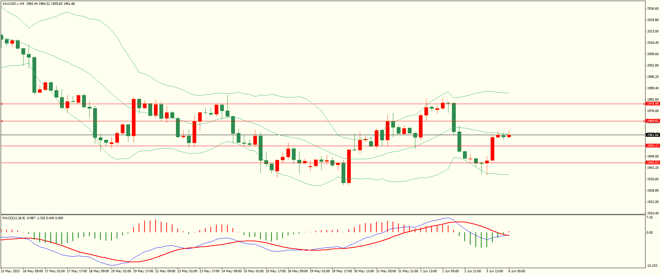
Task: Select the 1961.66 current price tag
Action: tap(653, 135)
